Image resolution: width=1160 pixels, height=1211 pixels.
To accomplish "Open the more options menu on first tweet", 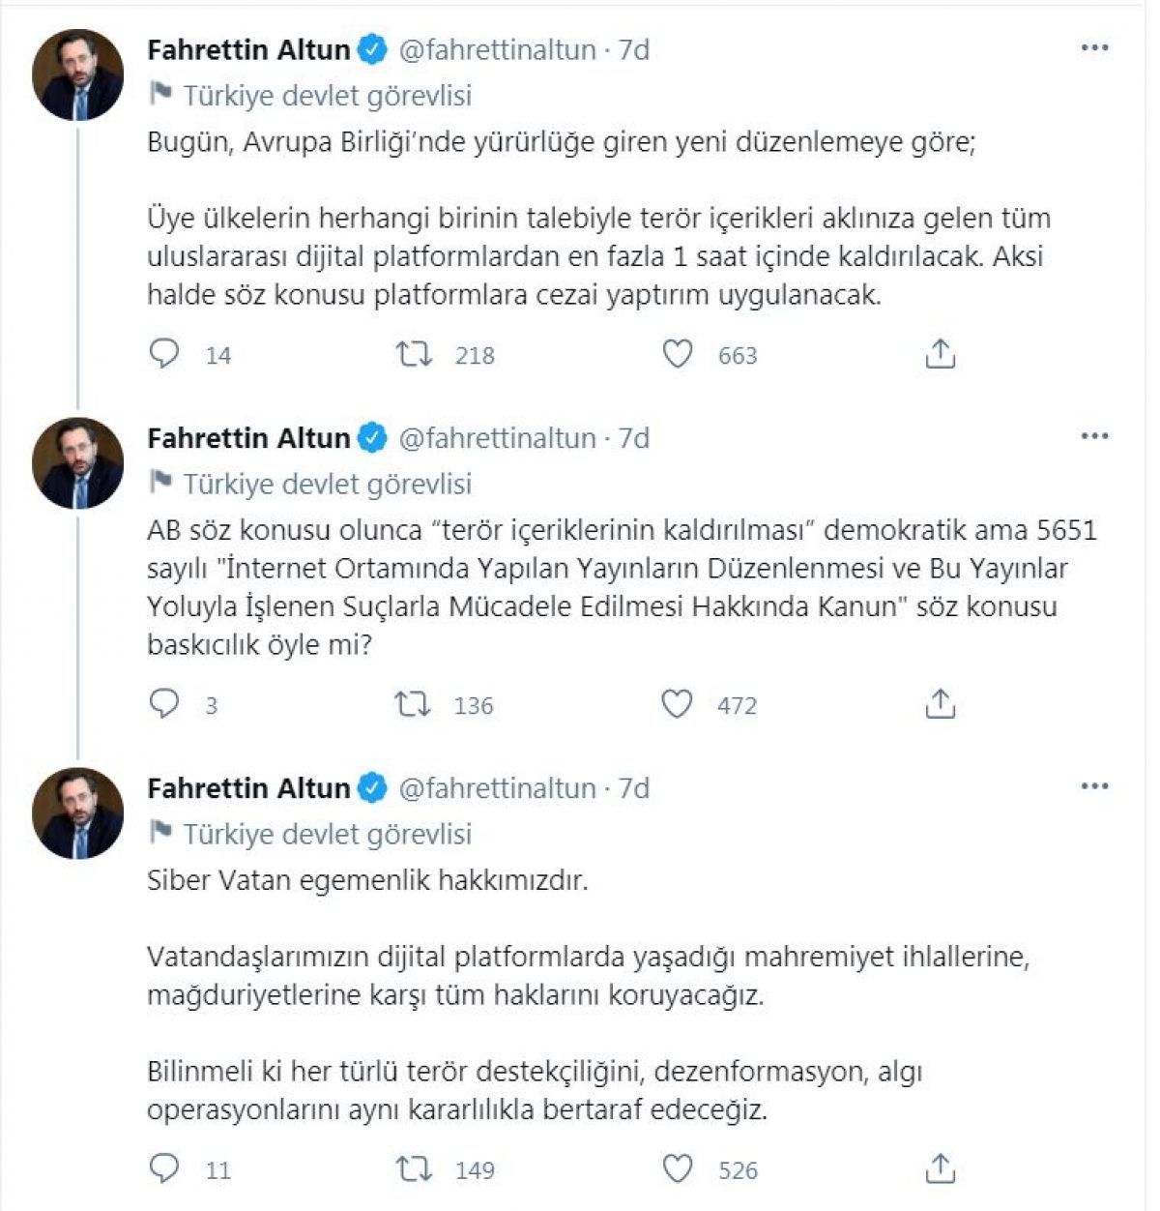I will (x=1094, y=48).
